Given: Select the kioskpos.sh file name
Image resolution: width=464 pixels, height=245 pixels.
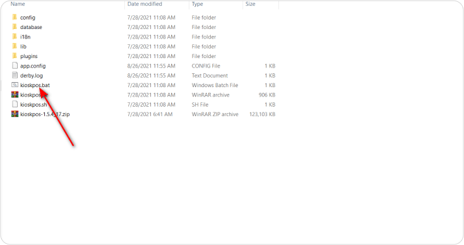Looking at the screenshot, I should coord(33,105).
